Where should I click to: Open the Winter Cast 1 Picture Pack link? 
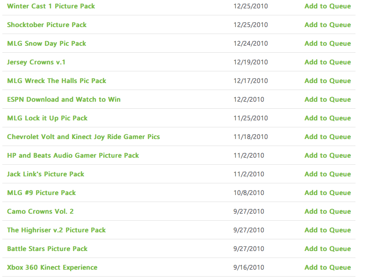pyautogui.click(x=51, y=6)
